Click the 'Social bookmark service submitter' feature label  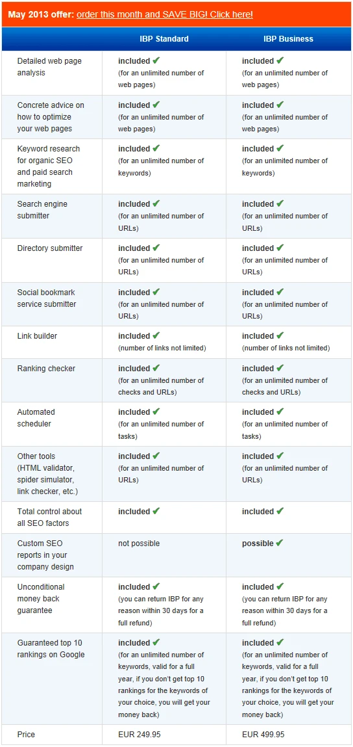pyautogui.click(x=47, y=298)
